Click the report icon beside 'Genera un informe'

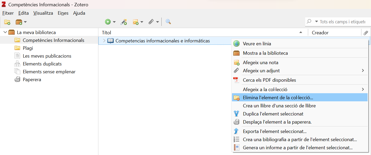pyautogui.click(x=236, y=147)
